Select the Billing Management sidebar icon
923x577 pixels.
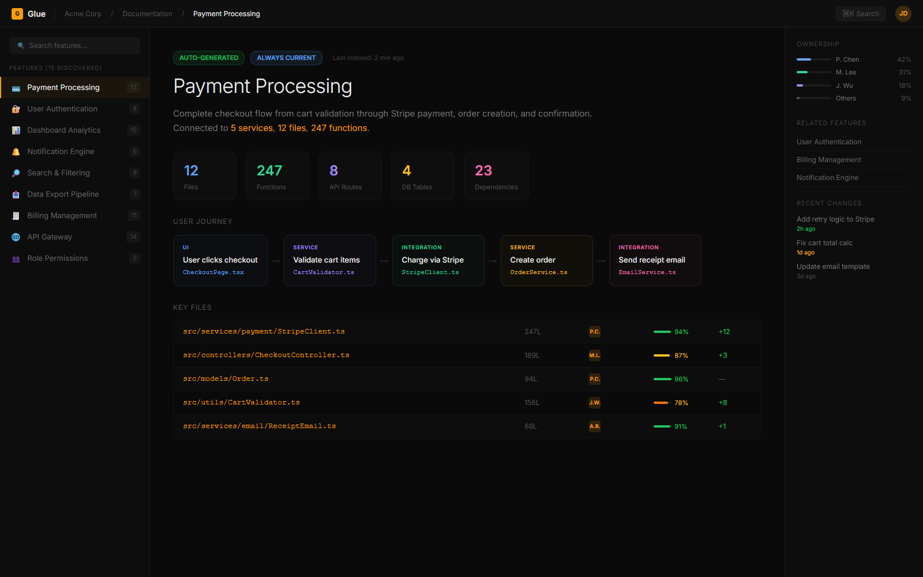16,215
